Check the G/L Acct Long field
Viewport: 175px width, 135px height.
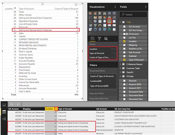click(124, 30)
